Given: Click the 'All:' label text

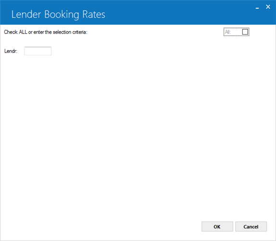Looking at the screenshot, I should [228, 32].
